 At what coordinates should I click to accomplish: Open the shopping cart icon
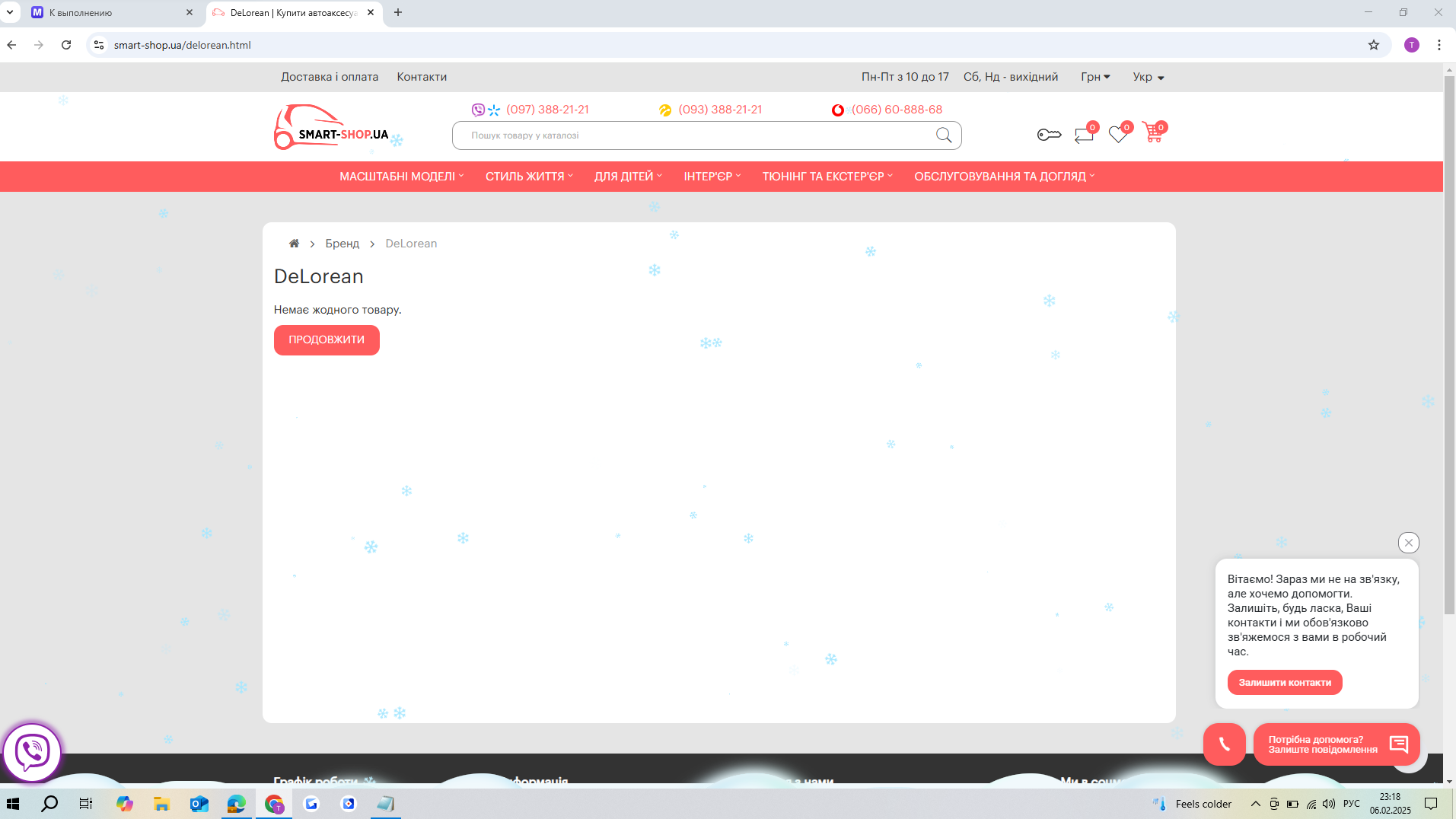tap(1153, 133)
